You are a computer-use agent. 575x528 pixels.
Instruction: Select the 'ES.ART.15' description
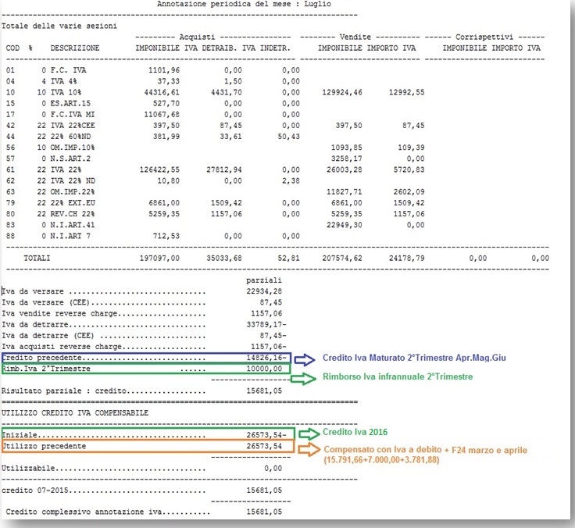tap(70, 103)
